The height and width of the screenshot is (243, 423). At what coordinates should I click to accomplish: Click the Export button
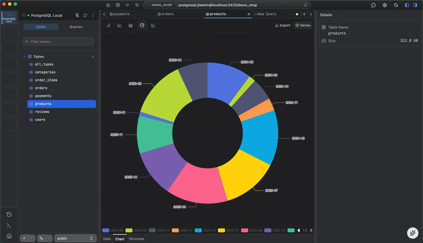click(x=282, y=25)
